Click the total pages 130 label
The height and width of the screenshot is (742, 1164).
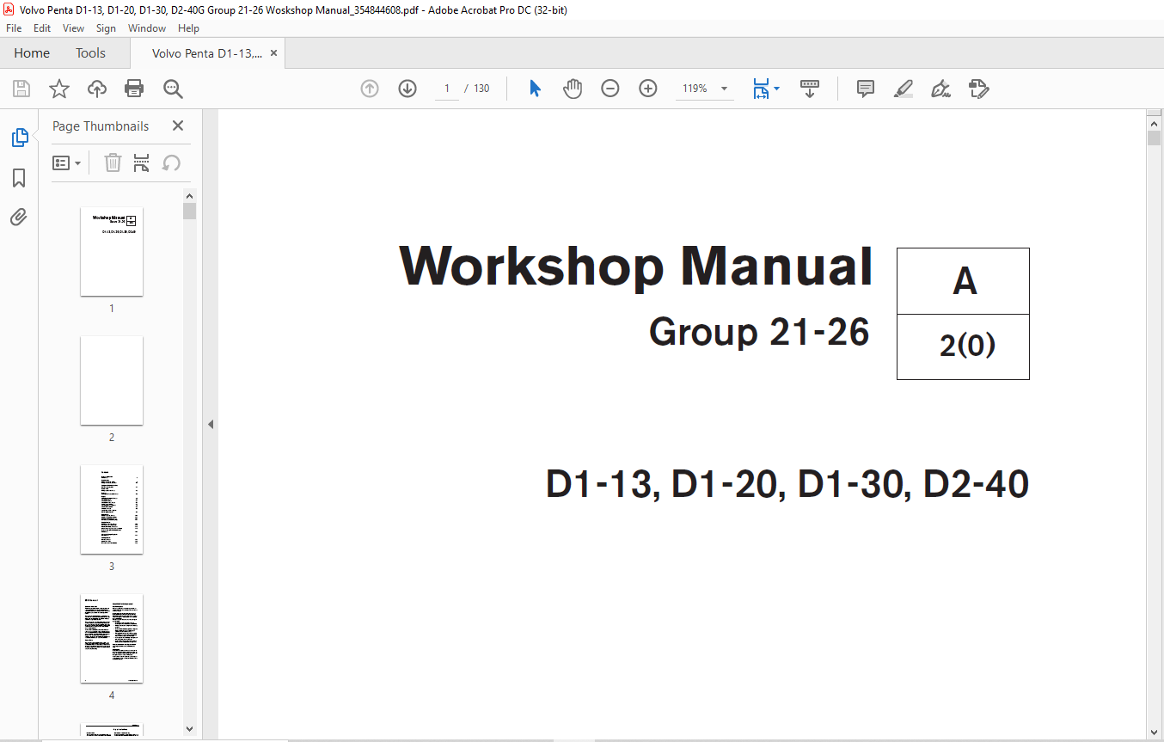click(x=481, y=89)
